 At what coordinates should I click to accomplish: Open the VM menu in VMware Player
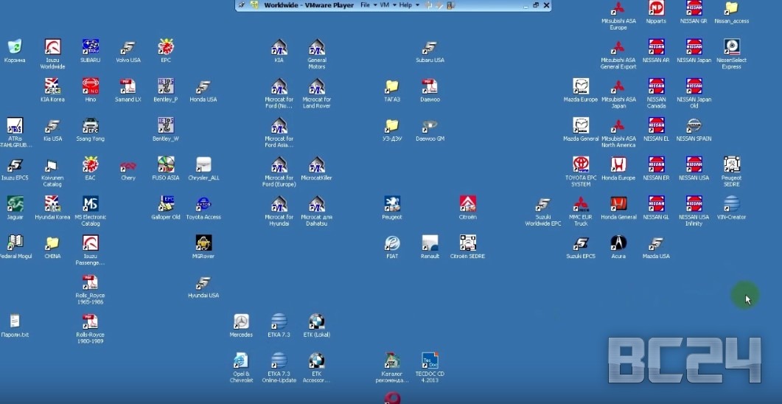(384, 5)
